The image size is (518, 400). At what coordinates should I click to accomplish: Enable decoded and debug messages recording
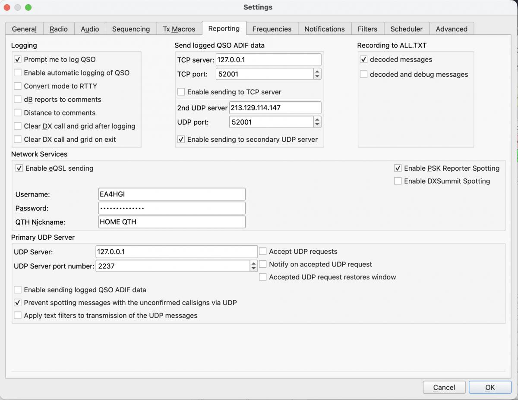pyautogui.click(x=364, y=75)
